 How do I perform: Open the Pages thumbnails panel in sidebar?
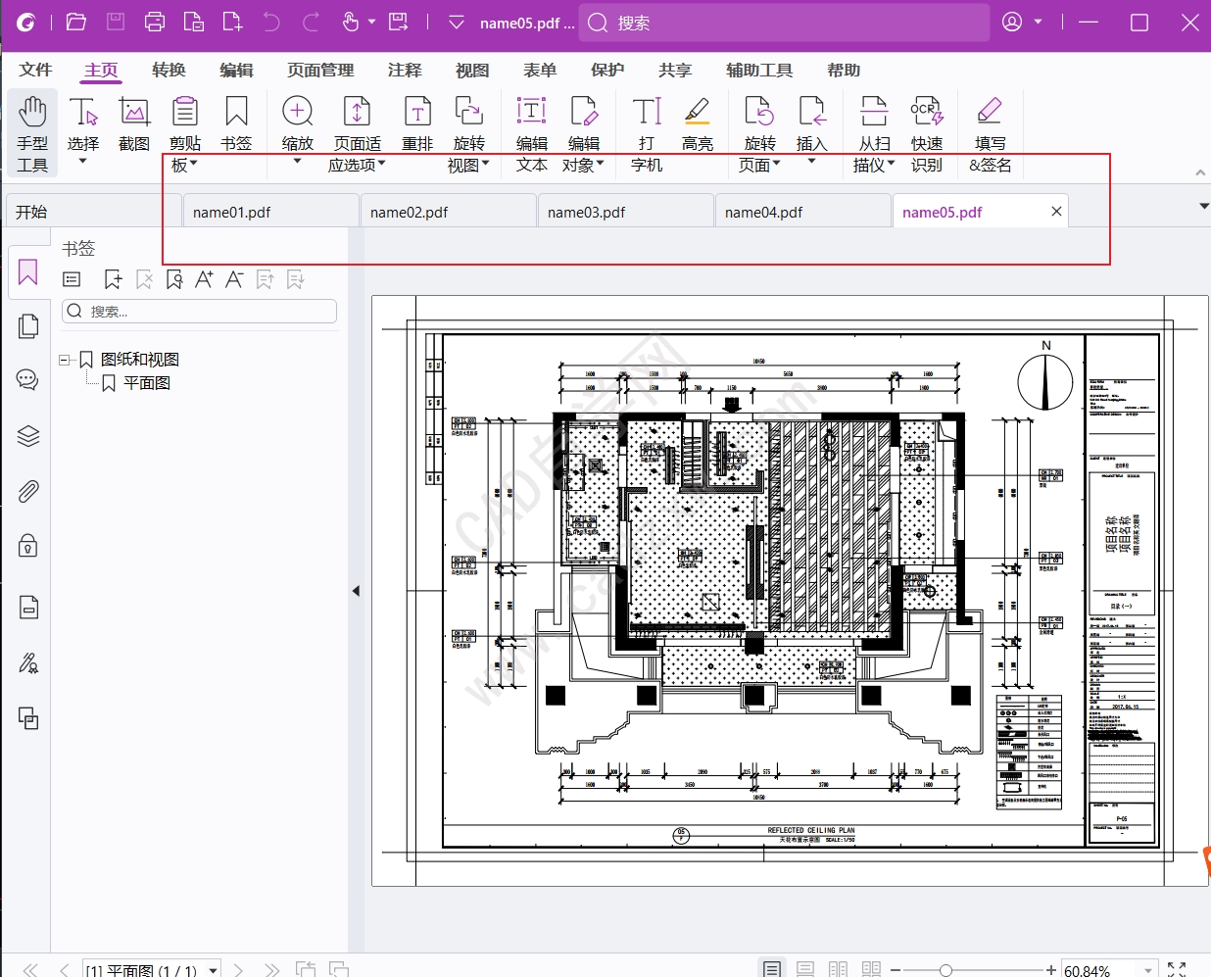pyautogui.click(x=28, y=326)
